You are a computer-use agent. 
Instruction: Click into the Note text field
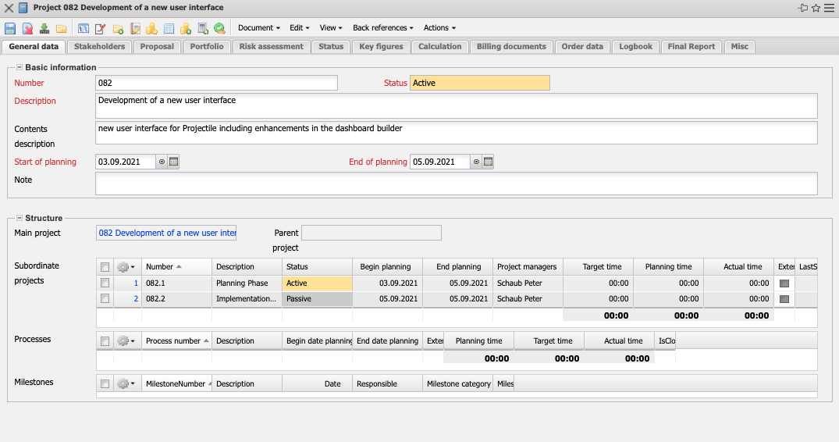pos(456,184)
